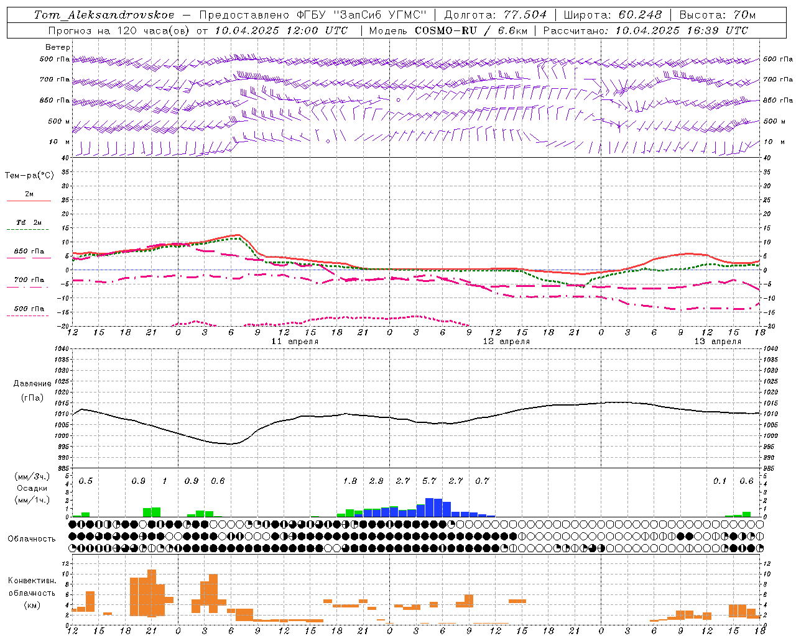This screenshot has width=796, height=636.
Task: Click the (мм/1ч.) unit label
Action: coord(32,500)
